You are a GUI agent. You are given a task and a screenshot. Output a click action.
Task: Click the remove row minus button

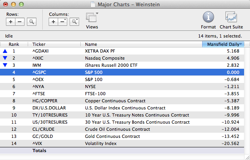point(20,22)
